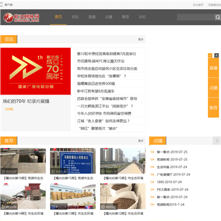Open the 动态 navigation tab

pyautogui.click(x=142, y=17)
